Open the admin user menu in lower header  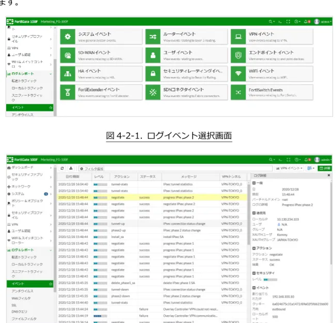[x=323, y=160]
